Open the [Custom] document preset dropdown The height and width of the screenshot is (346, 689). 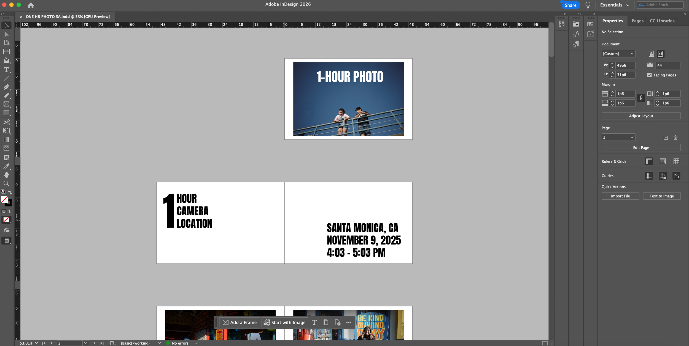632,54
